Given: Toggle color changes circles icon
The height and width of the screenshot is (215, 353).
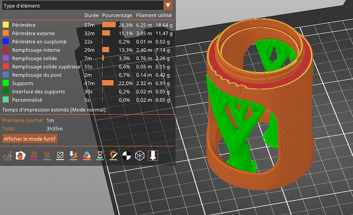Looking at the screenshot, I should tap(87, 156).
